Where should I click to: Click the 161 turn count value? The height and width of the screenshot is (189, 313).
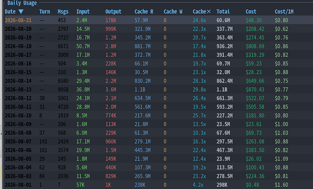pyautogui.click(x=43, y=150)
